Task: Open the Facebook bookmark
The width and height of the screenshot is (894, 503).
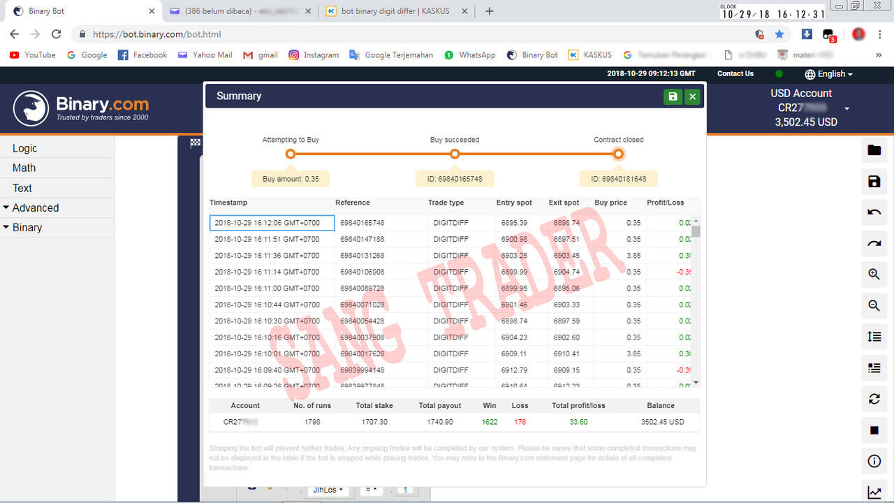Action: 142,54
